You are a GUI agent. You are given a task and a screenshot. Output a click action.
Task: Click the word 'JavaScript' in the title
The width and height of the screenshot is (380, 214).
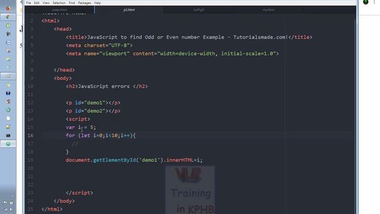[102, 37]
